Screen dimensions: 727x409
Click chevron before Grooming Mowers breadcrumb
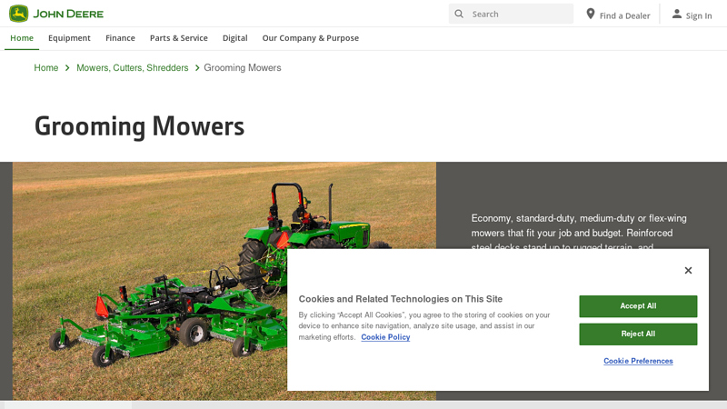coord(196,68)
